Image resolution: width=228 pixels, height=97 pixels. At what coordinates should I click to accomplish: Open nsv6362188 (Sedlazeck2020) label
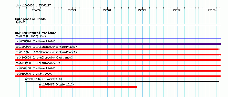coord(35,68)
